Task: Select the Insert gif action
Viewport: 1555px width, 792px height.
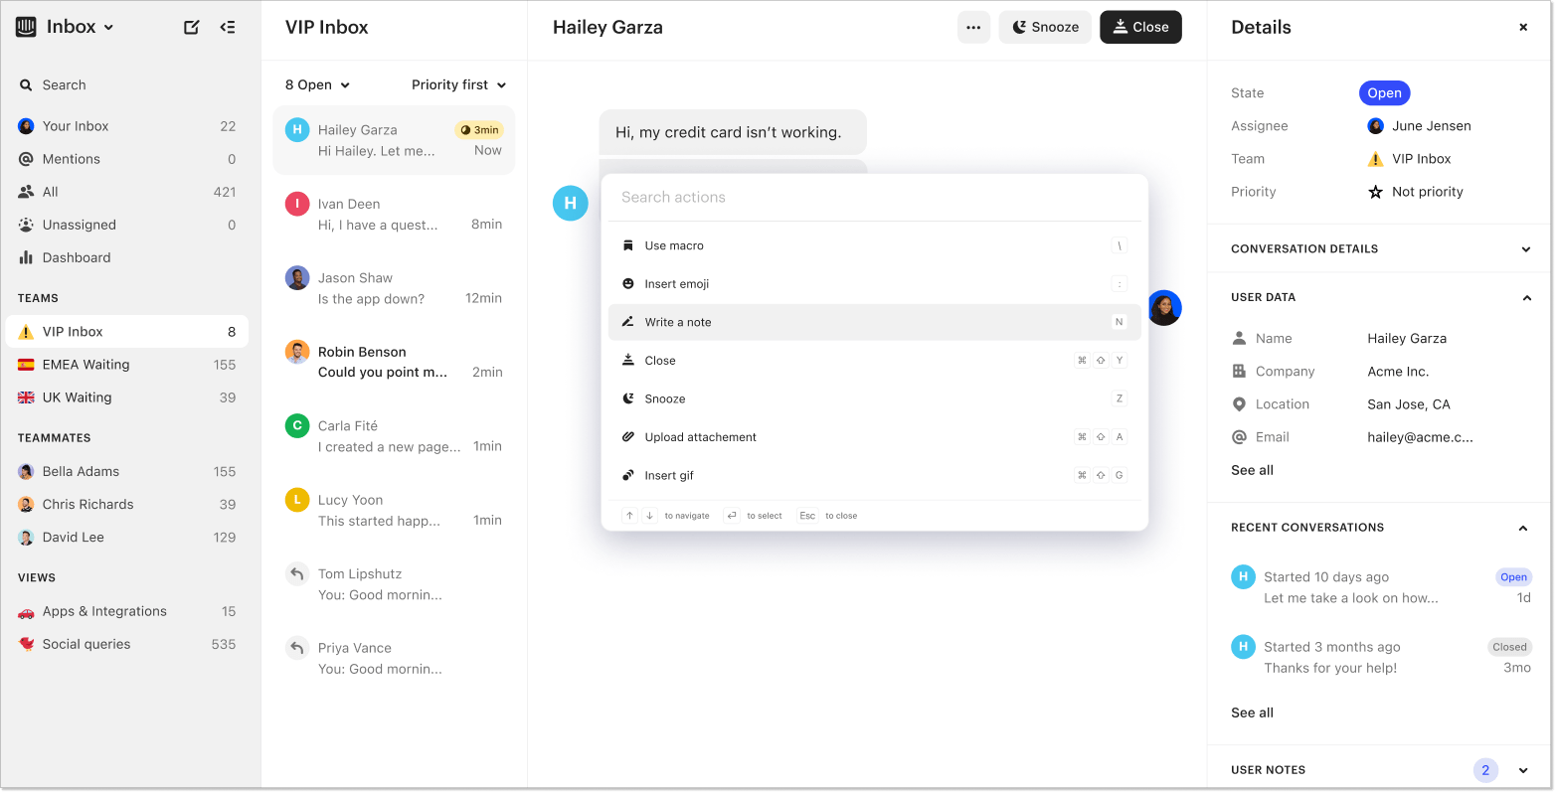Action: click(875, 475)
